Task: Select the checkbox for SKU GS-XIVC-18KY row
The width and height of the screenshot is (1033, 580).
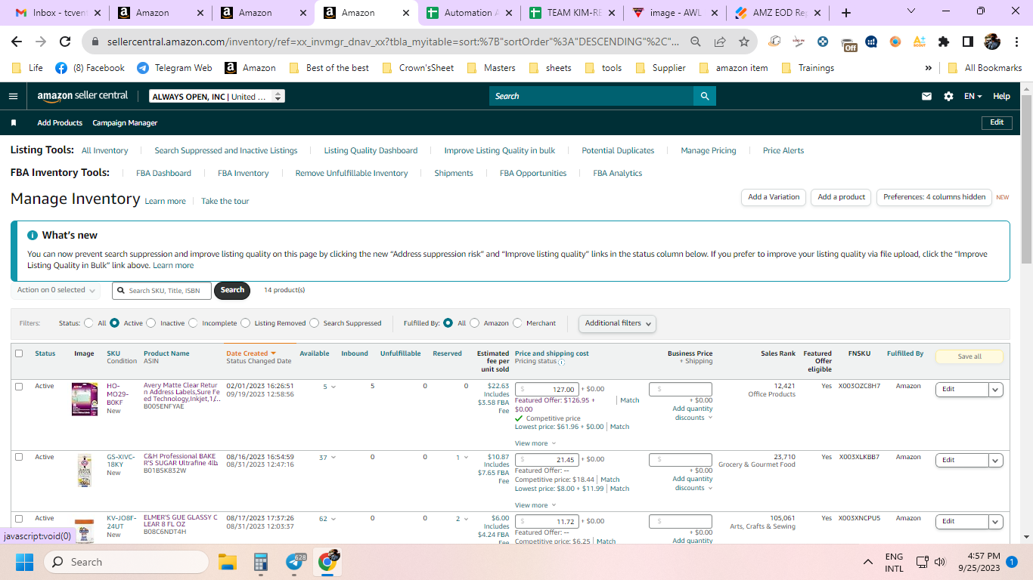Action: (19, 457)
